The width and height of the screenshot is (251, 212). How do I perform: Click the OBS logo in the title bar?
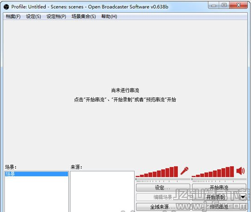pyautogui.click(x=6, y=7)
